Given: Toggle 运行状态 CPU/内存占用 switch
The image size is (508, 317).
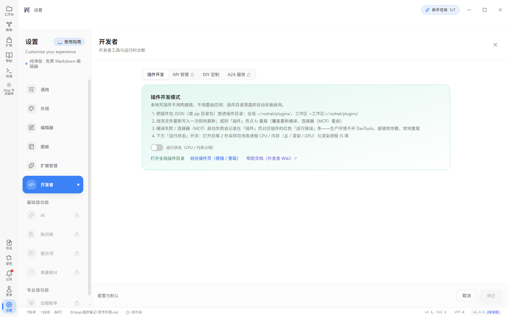Looking at the screenshot, I should click(x=157, y=148).
